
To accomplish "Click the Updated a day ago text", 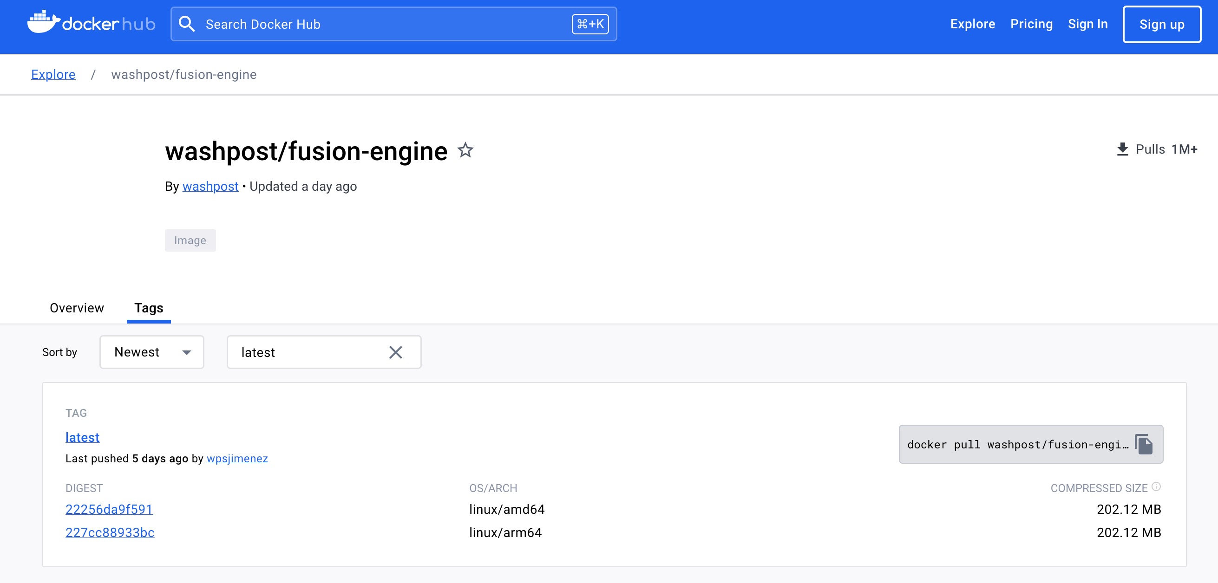I will coord(303,186).
